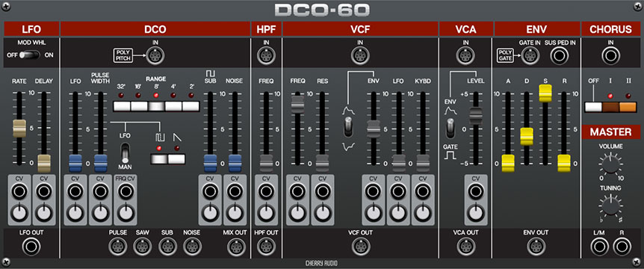Screen dimensions: 644x269
Task: Turn chorus OFF with the white button
Action: 593,107
